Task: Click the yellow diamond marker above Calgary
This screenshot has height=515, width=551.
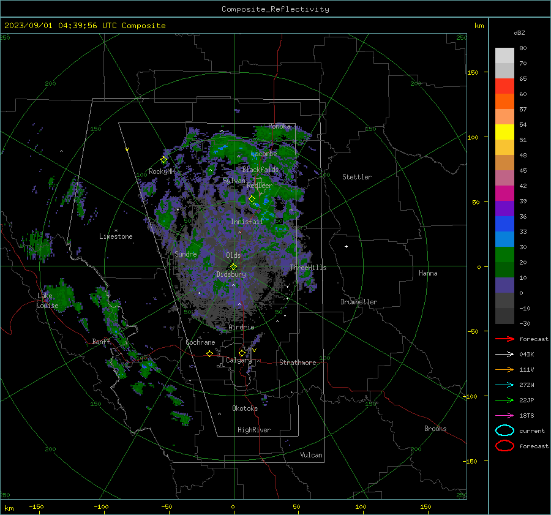Action: (242, 353)
